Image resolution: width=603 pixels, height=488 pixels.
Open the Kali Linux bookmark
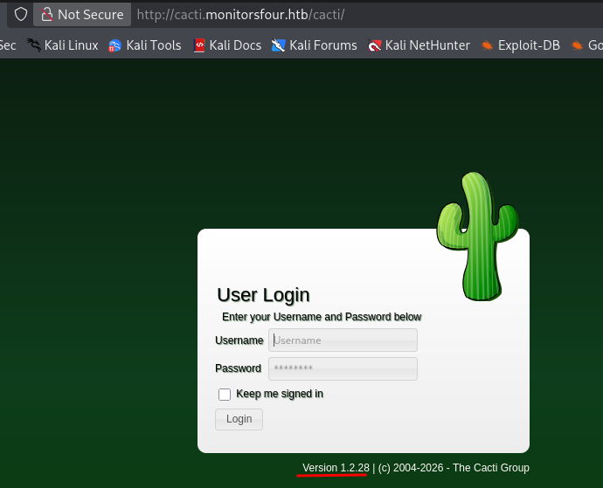(63, 45)
